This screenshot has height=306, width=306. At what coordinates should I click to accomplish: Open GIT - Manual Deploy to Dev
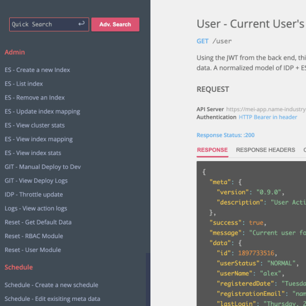pyautogui.click(x=43, y=167)
